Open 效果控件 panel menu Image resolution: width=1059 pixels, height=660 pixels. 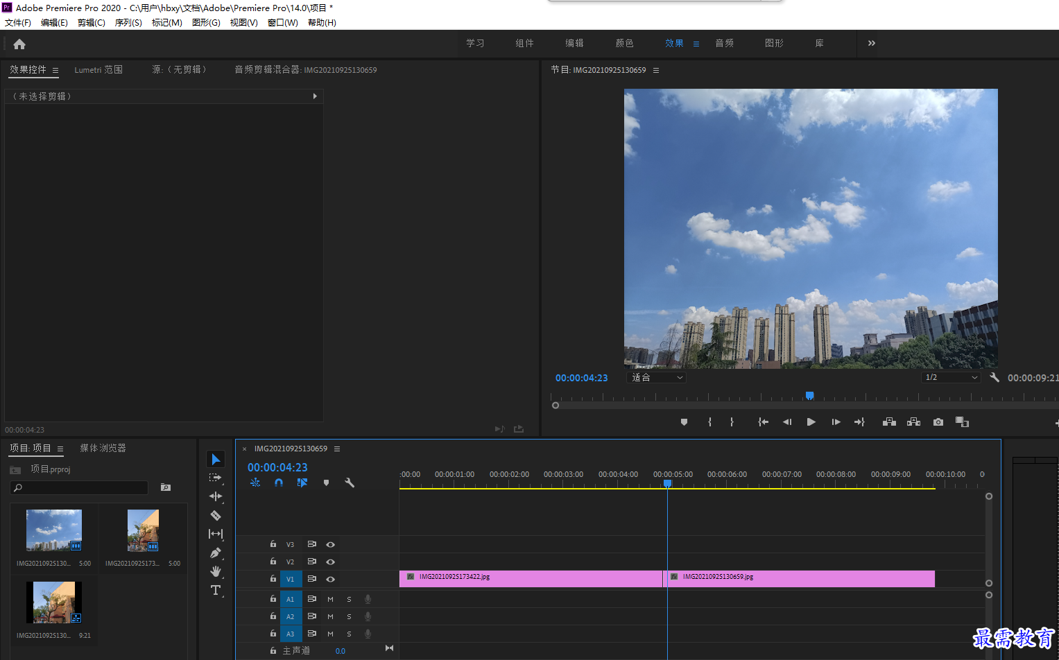point(55,70)
